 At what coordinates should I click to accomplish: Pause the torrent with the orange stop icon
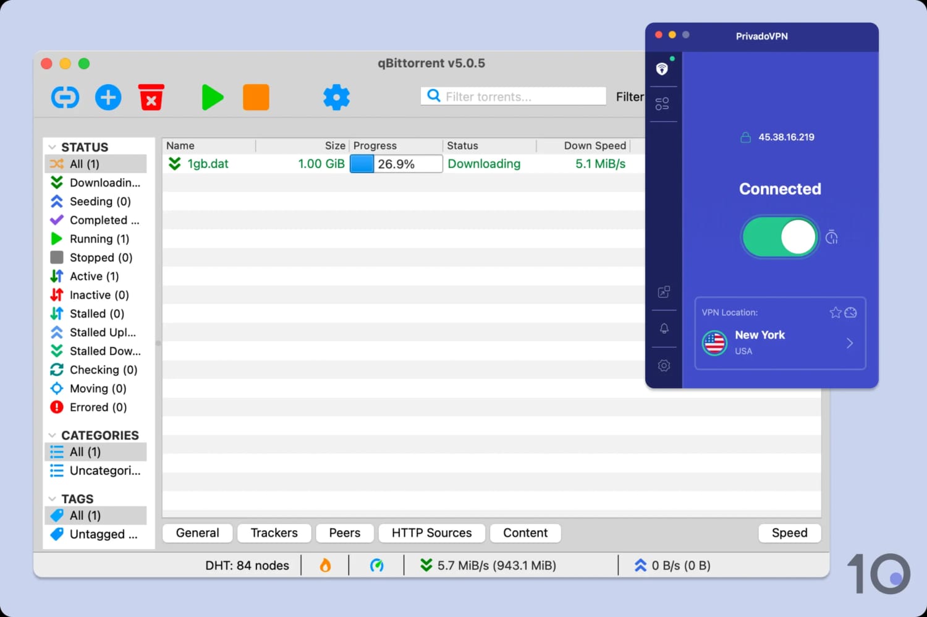point(256,97)
